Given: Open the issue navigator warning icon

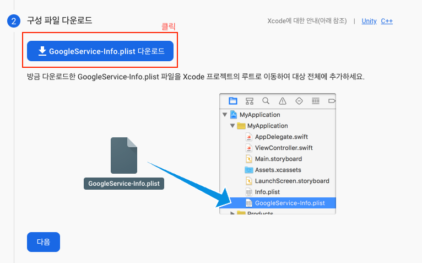Looking at the screenshot, I should (x=283, y=101).
